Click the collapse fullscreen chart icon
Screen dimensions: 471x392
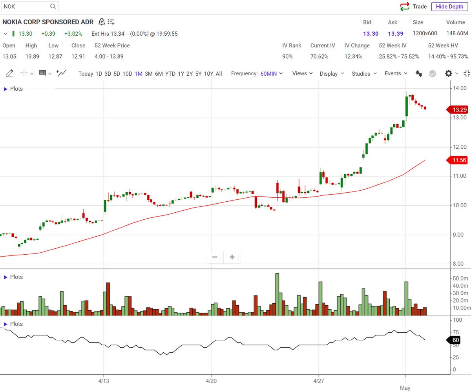(467, 73)
